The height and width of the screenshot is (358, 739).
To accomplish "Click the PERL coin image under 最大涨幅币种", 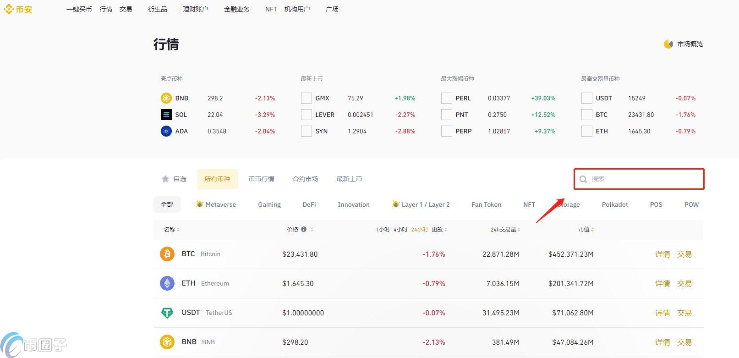I will [446, 98].
